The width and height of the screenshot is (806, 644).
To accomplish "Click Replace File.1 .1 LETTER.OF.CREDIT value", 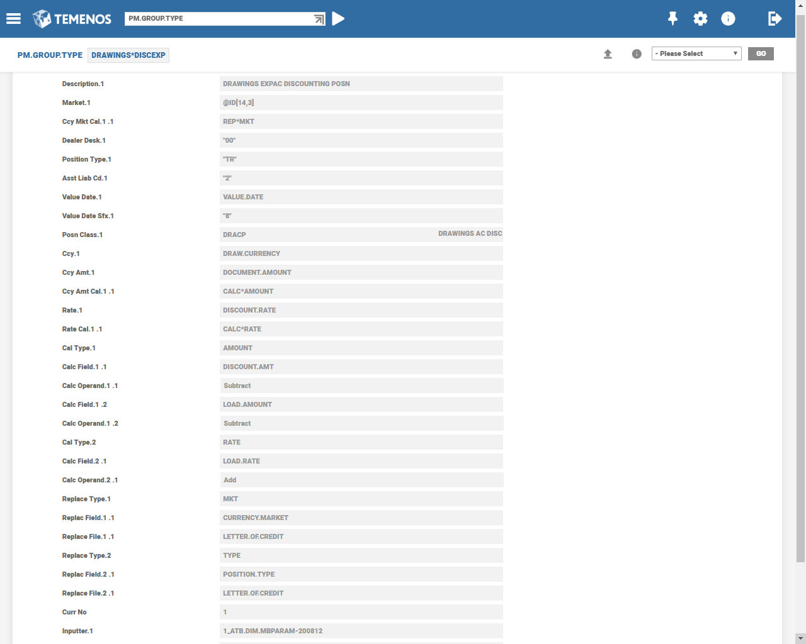I will 361,536.
